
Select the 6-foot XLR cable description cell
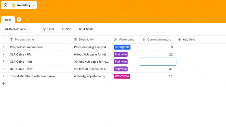(92, 54)
